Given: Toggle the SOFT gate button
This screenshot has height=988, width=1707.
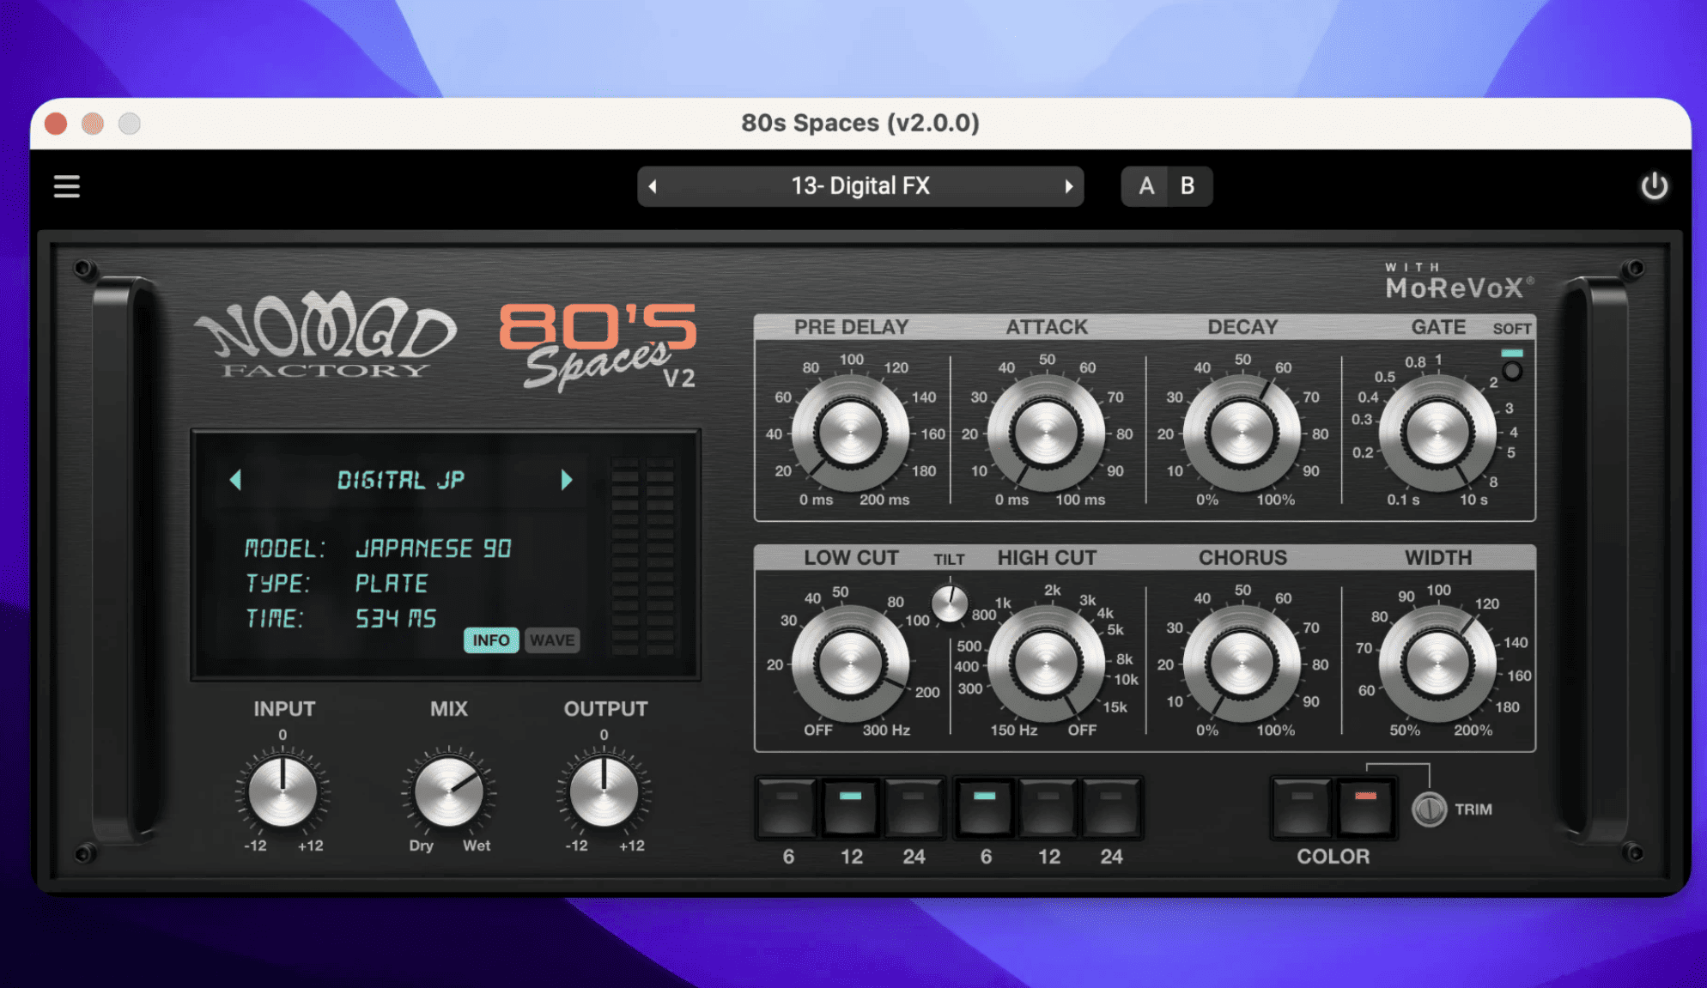Looking at the screenshot, I should click(x=1512, y=371).
